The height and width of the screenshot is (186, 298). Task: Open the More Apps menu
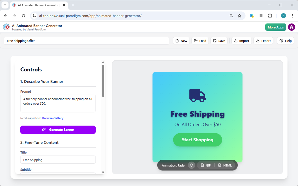[x=275, y=27]
